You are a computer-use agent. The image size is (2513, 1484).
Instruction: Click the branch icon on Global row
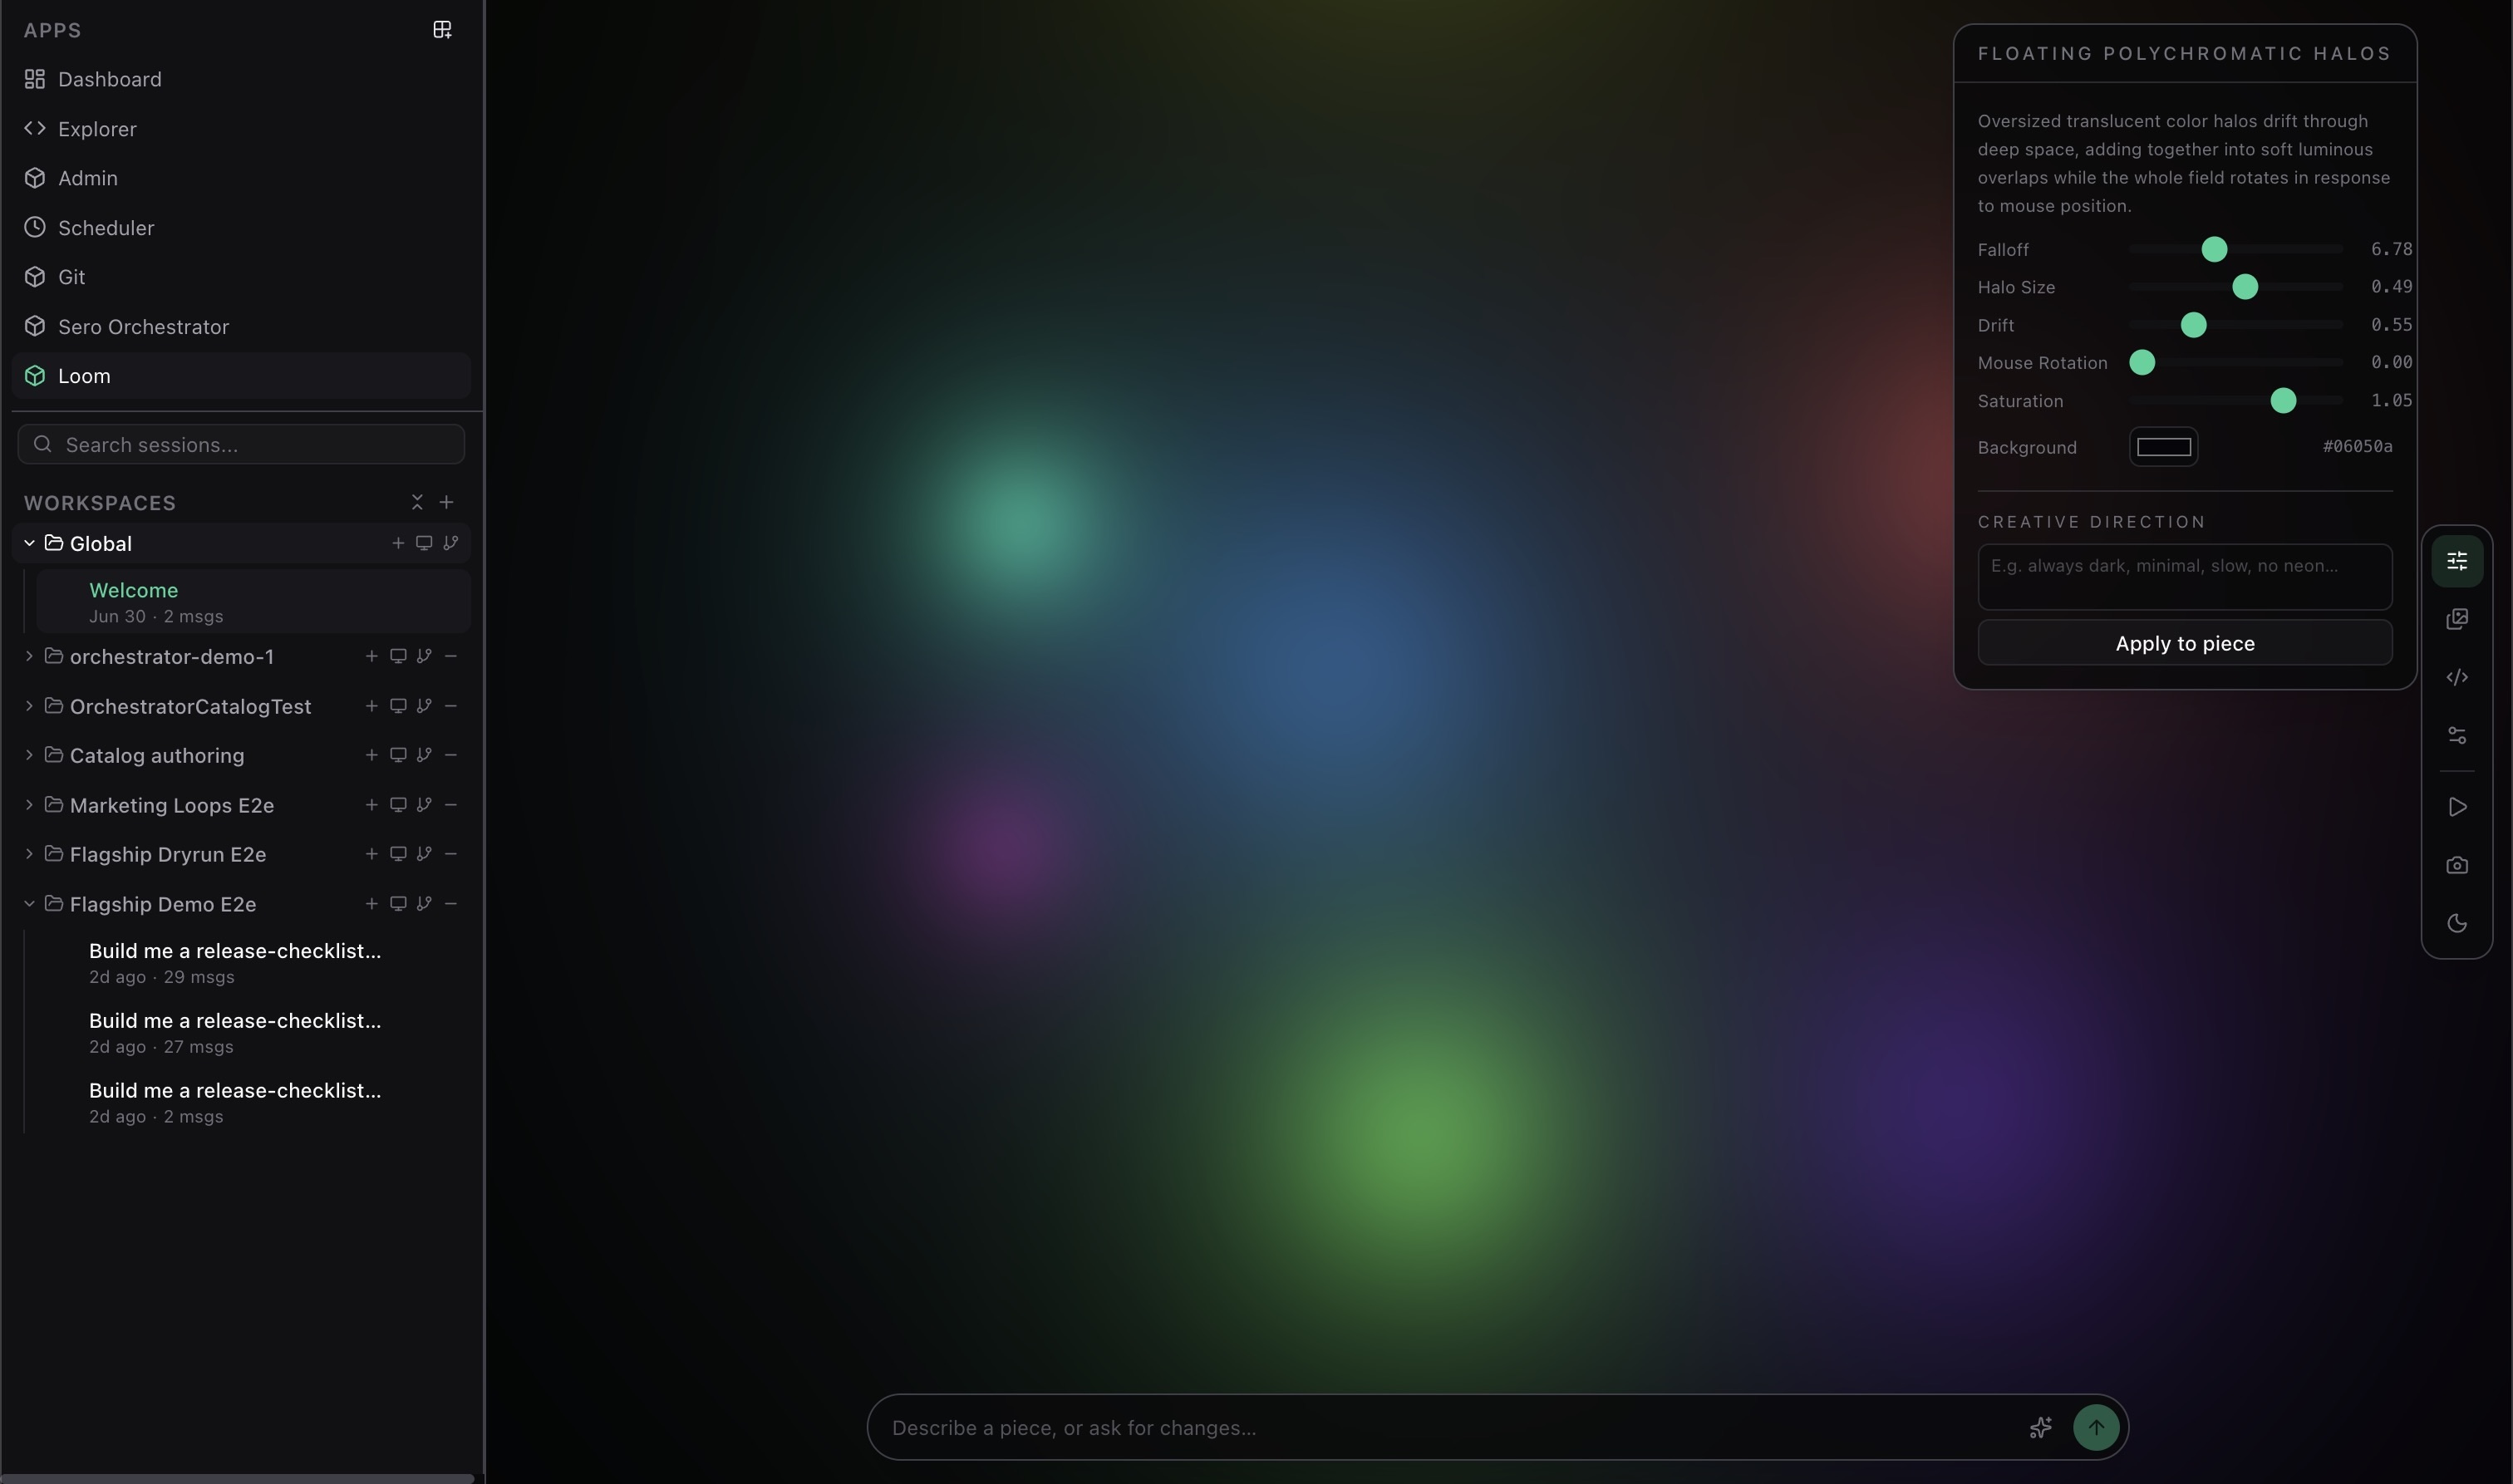[451, 543]
